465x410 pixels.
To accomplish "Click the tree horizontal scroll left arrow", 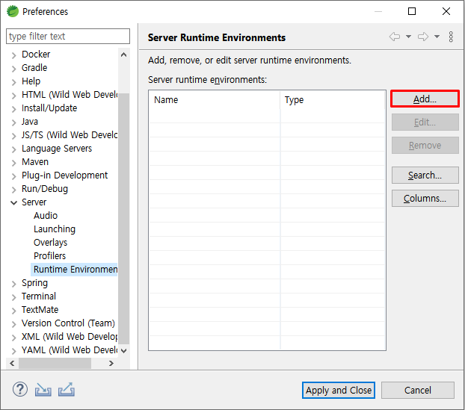I will (12, 363).
